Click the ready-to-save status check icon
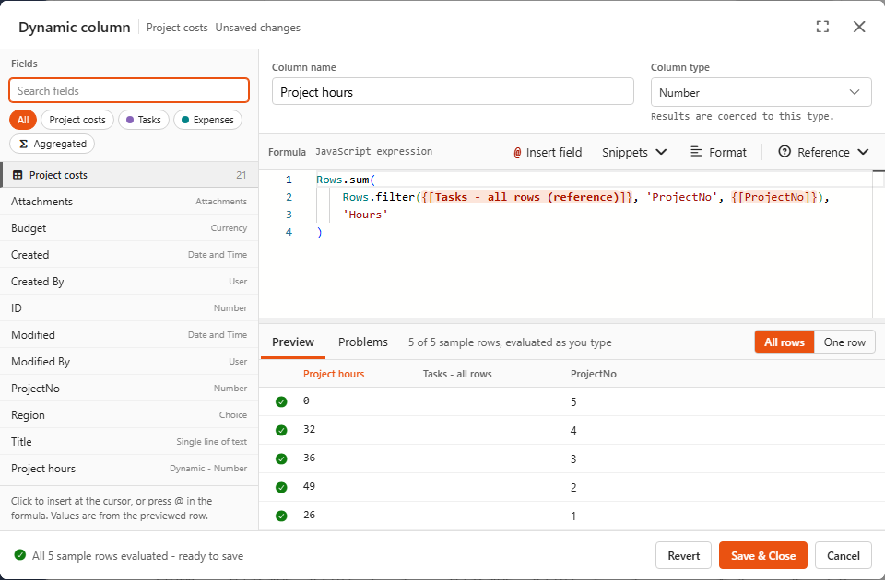Viewport: 885px width, 580px height. [x=20, y=554]
